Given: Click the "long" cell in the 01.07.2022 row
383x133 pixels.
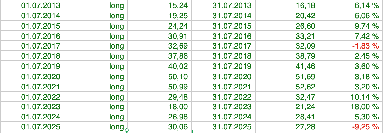Looking at the screenshot, I should tap(116, 97).
